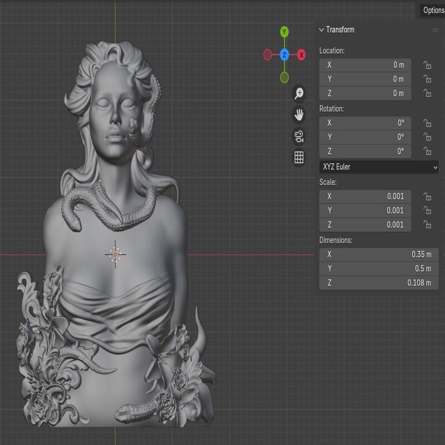Click Dimensions Z field showing 0.108 m

[379, 283]
